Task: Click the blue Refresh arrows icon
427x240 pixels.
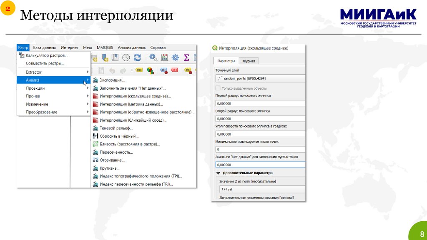Action: pyautogui.click(x=137, y=57)
